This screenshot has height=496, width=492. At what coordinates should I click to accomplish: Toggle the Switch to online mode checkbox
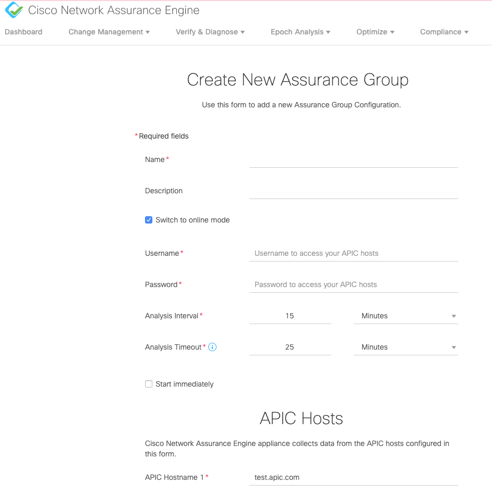pyautogui.click(x=149, y=220)
